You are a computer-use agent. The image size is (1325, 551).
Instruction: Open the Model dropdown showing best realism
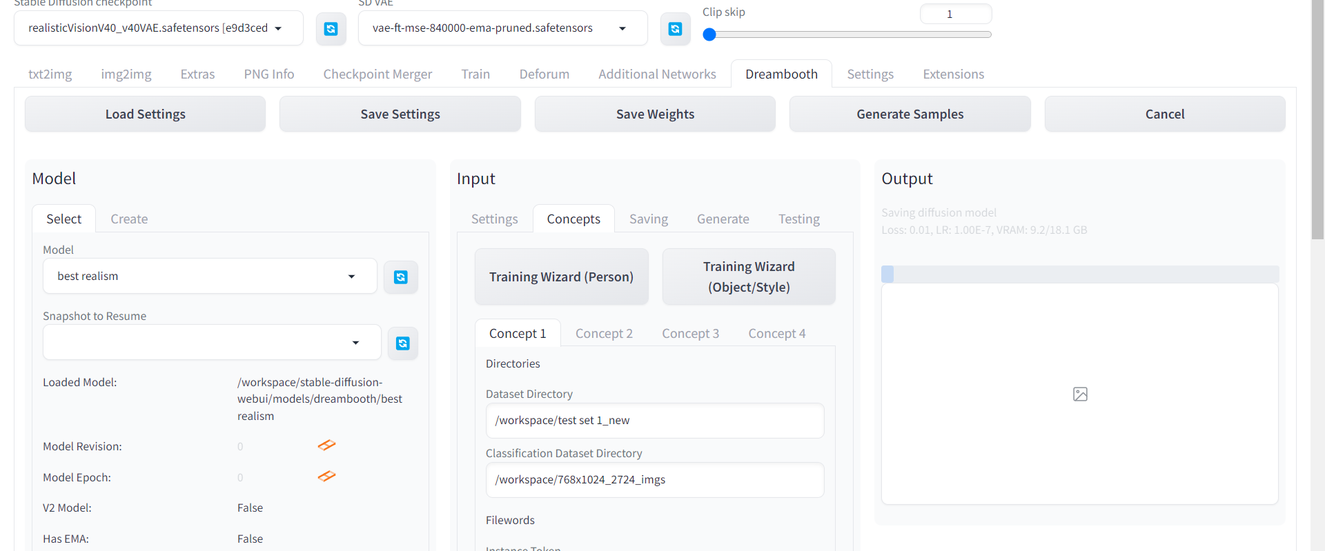[x=210, y=277]
